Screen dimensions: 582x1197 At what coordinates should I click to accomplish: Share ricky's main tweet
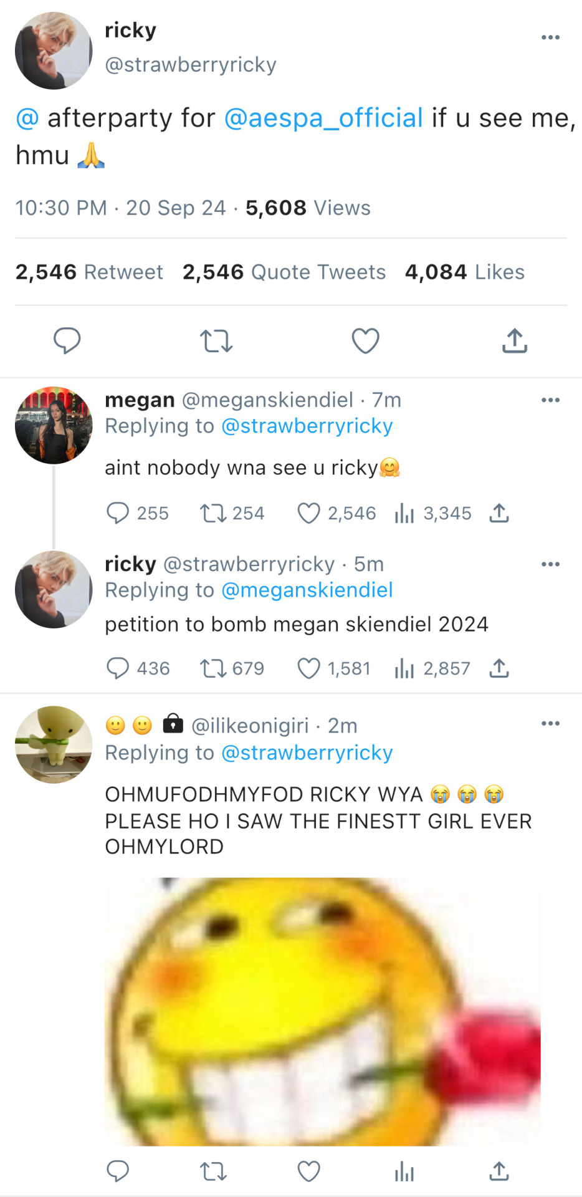coord(515,341)
